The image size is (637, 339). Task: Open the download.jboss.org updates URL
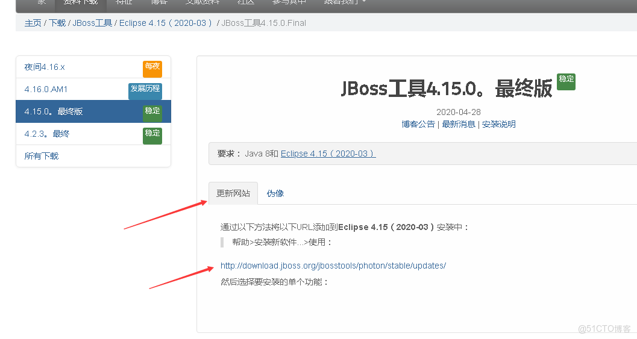pos(333,266)
